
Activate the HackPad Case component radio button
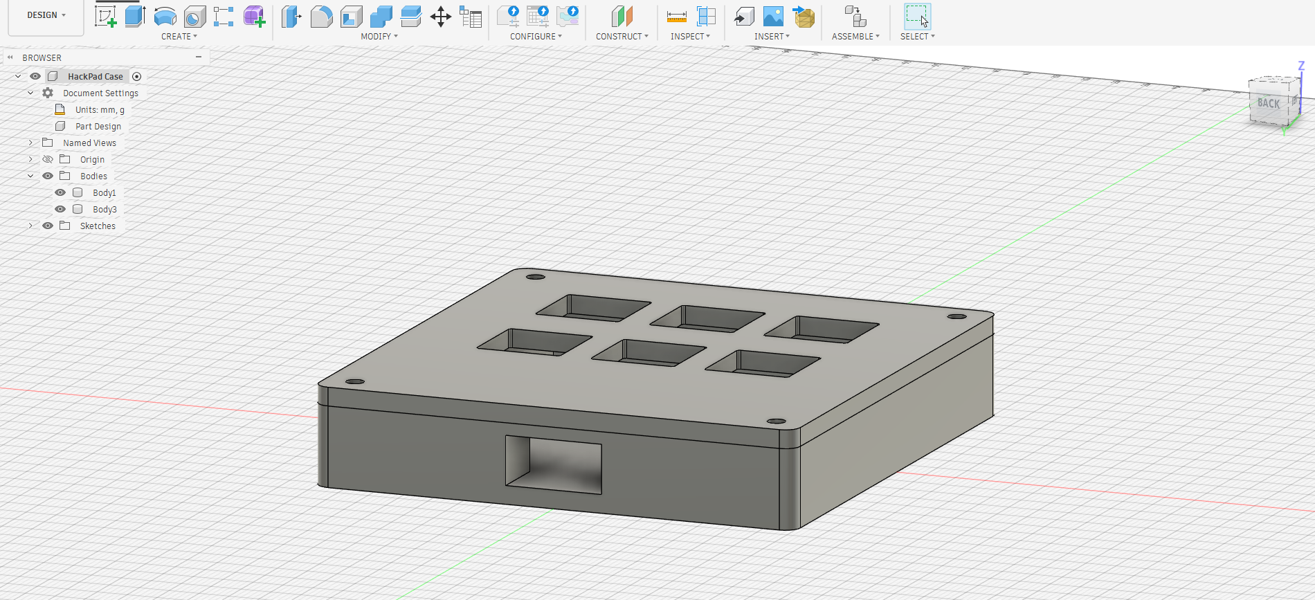click(137, 76)
